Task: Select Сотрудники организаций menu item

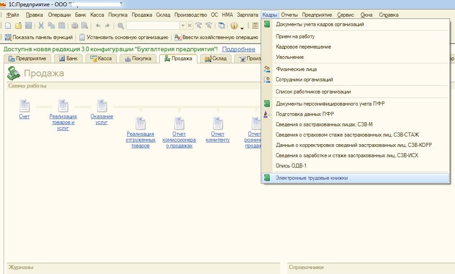Action: [356, 80]
